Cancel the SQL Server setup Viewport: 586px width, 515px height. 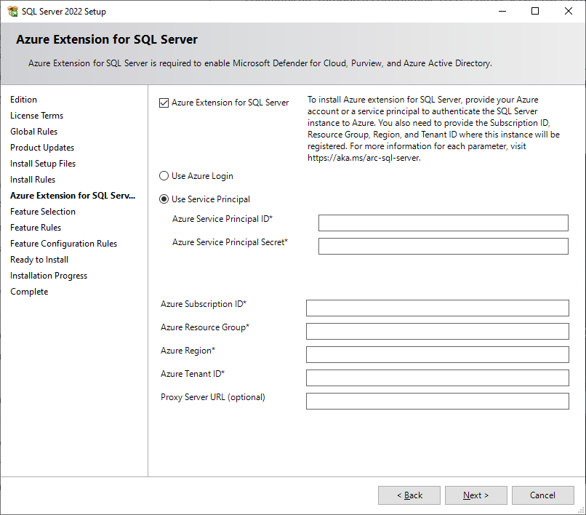[x=542, y=495]
